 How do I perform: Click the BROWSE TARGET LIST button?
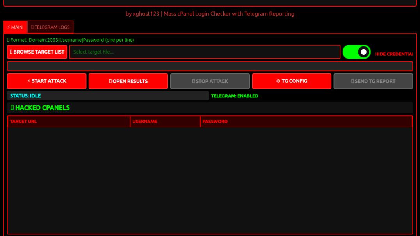[36, 52]
